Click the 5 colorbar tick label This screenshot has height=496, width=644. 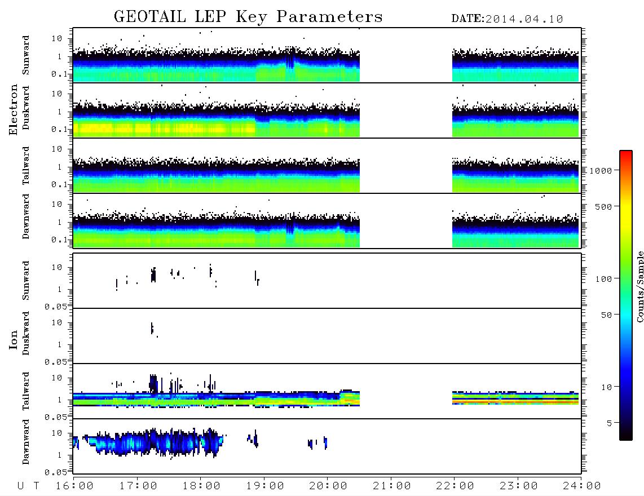tap(609, 423)
